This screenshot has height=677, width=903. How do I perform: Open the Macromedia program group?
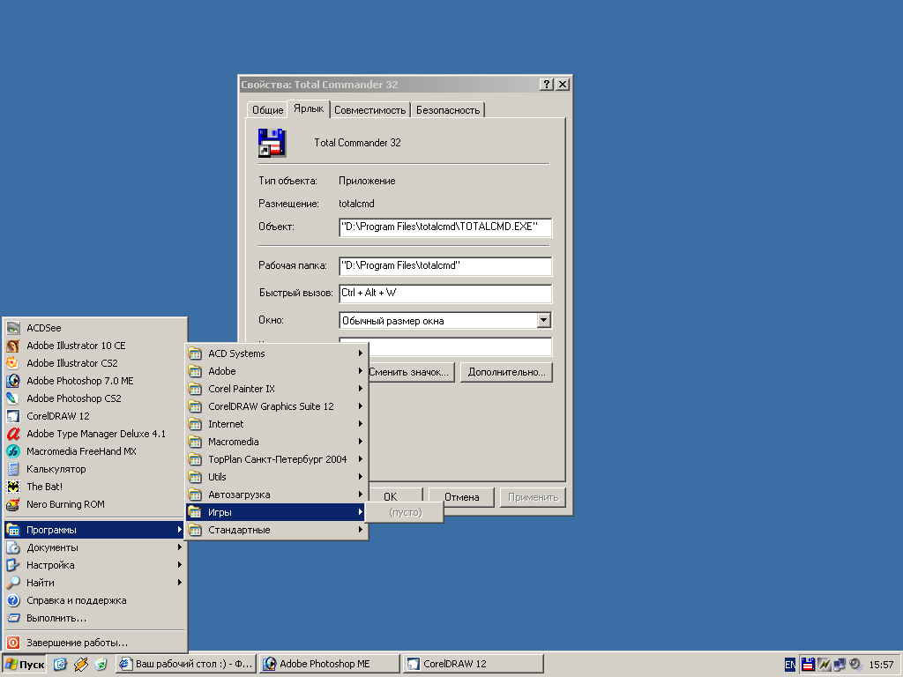276,442
